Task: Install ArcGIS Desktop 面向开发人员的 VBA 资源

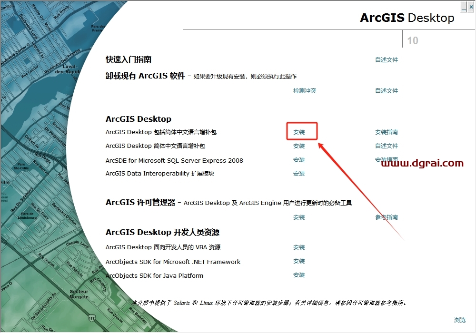Action: [x=299, y=247]
